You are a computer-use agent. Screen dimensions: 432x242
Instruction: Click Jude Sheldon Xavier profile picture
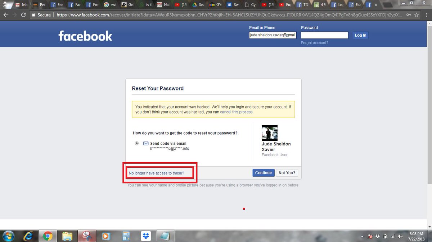[270, 133]
